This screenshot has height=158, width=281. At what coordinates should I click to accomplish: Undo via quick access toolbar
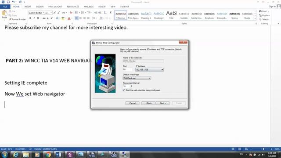(x=13, y=2)
